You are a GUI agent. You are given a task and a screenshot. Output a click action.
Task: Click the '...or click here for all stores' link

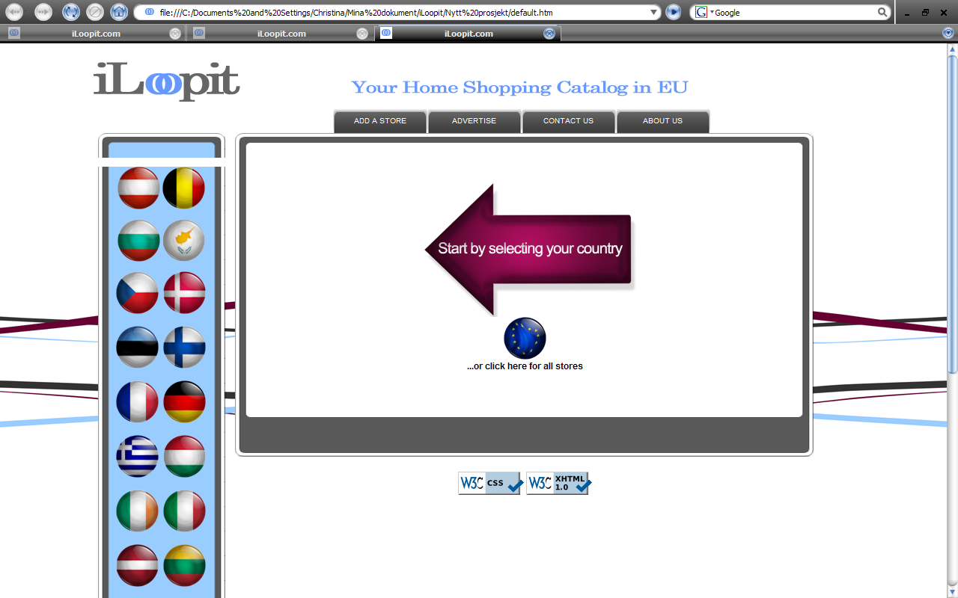pyautogui.click(x=525, y=366)
